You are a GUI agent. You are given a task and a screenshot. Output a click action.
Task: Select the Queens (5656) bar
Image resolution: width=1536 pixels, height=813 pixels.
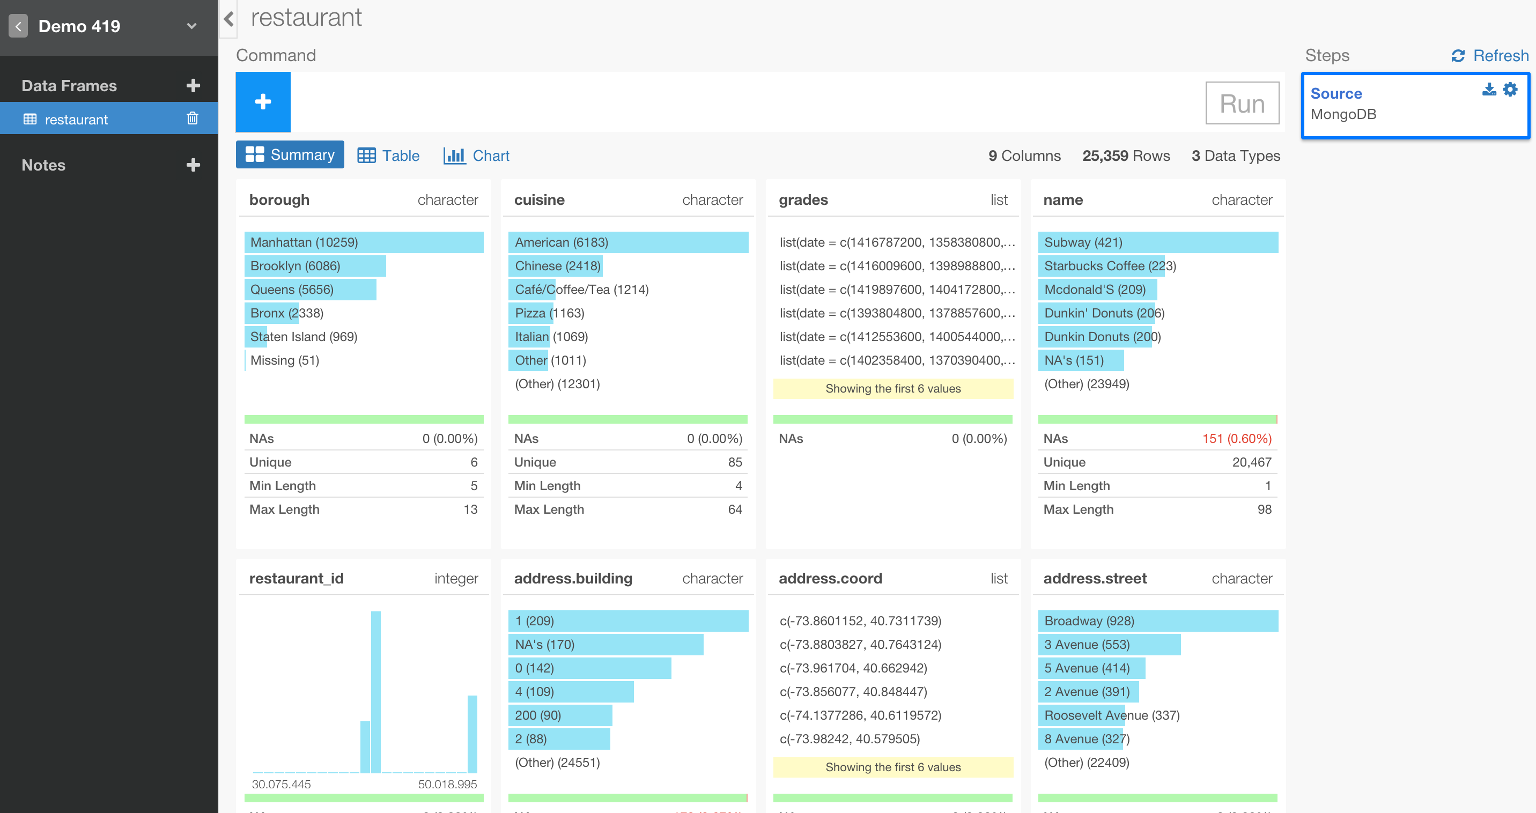click(310, 290)
